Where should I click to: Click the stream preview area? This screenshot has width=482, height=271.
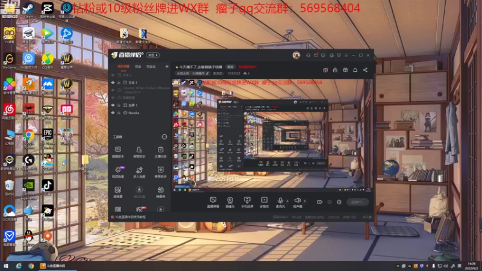[272, 135]
